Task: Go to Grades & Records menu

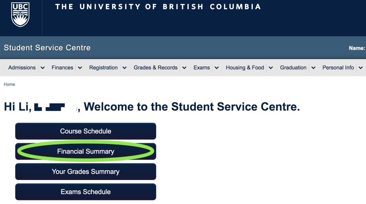Action: click(x=156, y=68)
